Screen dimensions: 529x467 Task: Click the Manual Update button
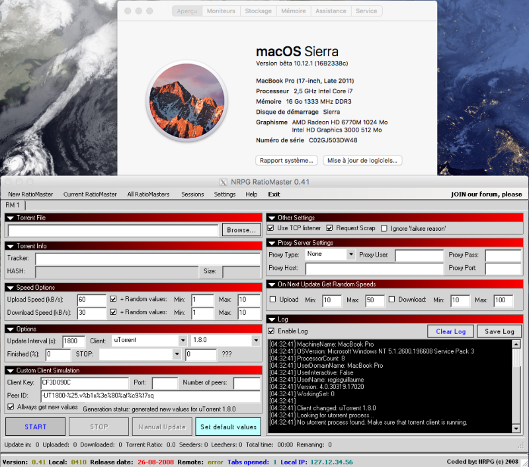(x=162, y=427)
